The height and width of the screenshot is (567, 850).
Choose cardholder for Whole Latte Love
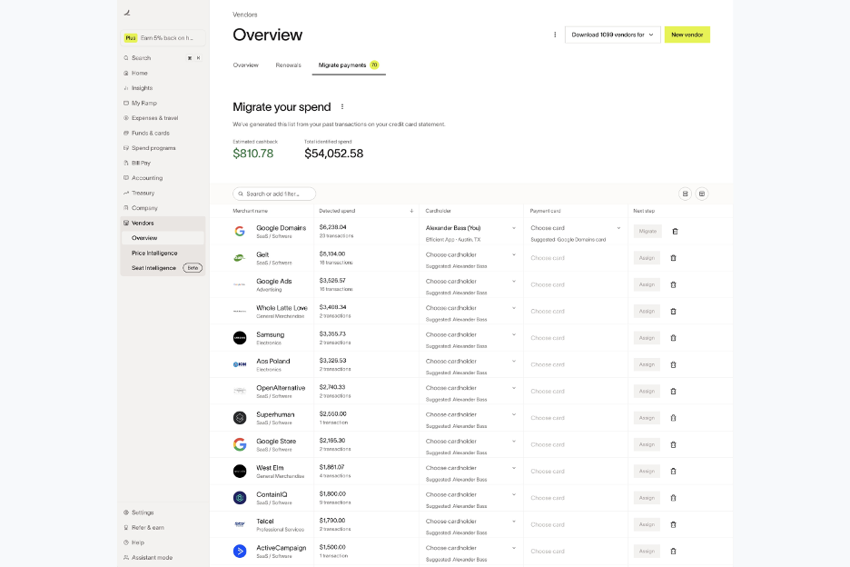point(470,308)
